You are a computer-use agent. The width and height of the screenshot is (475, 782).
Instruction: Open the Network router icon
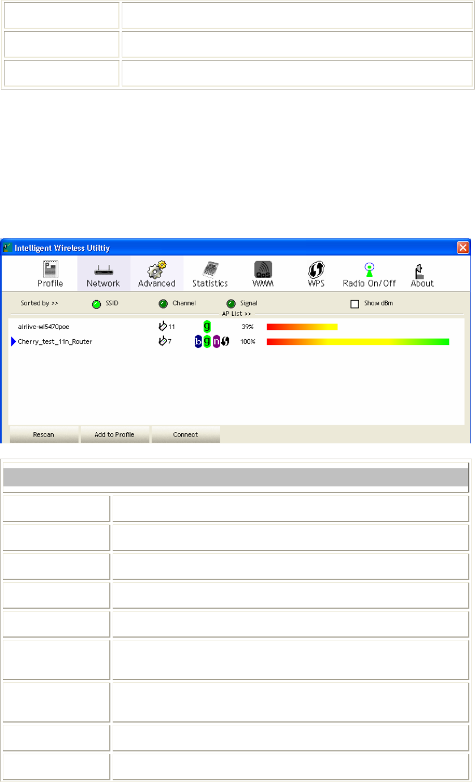click(103, 271)
